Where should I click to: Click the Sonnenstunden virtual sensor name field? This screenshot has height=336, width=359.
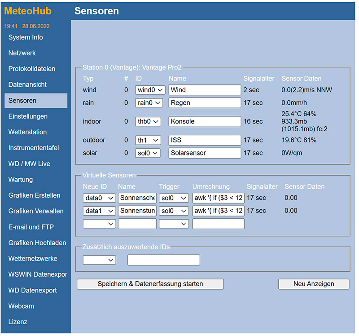pyautogui.click(x=137, y=211)
